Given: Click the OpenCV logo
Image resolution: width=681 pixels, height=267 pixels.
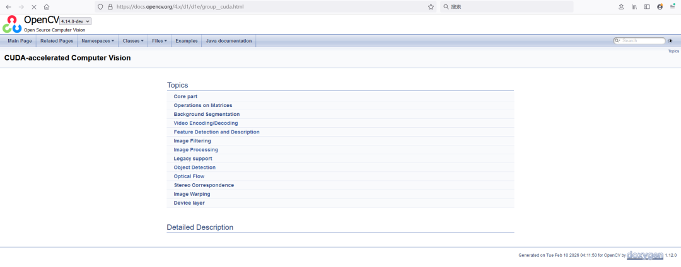Looking at the screenshot, I should point(12,24).
